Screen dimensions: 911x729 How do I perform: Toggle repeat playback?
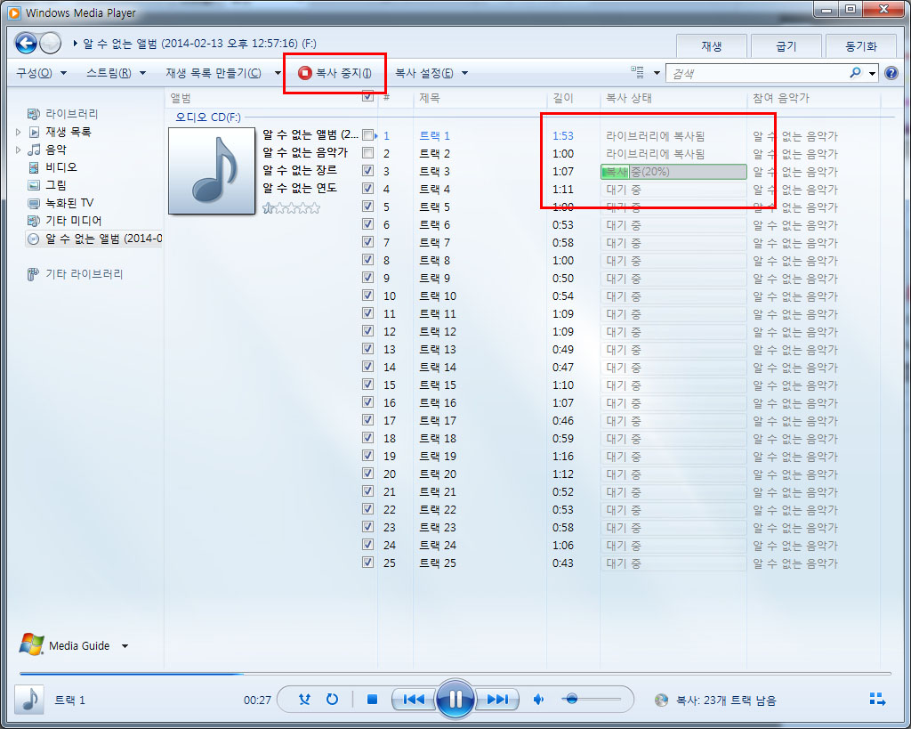[333, 700]
